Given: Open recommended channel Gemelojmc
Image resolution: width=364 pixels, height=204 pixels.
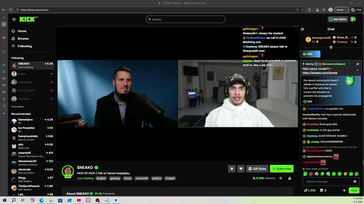Looking at the screenshot, I should (x=32, y=121).
